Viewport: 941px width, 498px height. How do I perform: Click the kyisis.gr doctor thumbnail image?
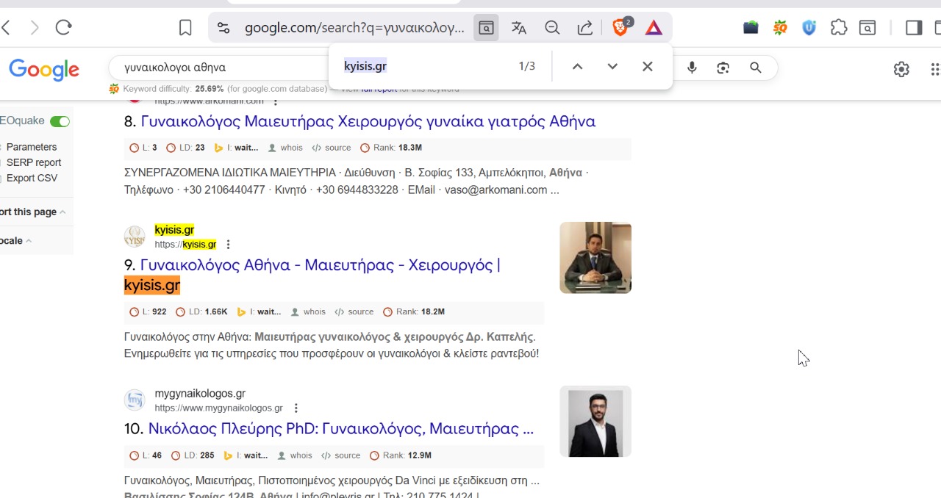(595, 257)
